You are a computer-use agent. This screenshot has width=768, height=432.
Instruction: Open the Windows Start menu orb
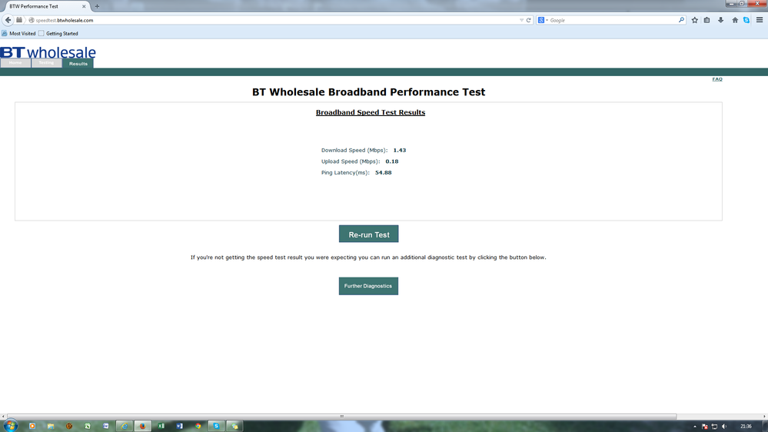[10, 426]
